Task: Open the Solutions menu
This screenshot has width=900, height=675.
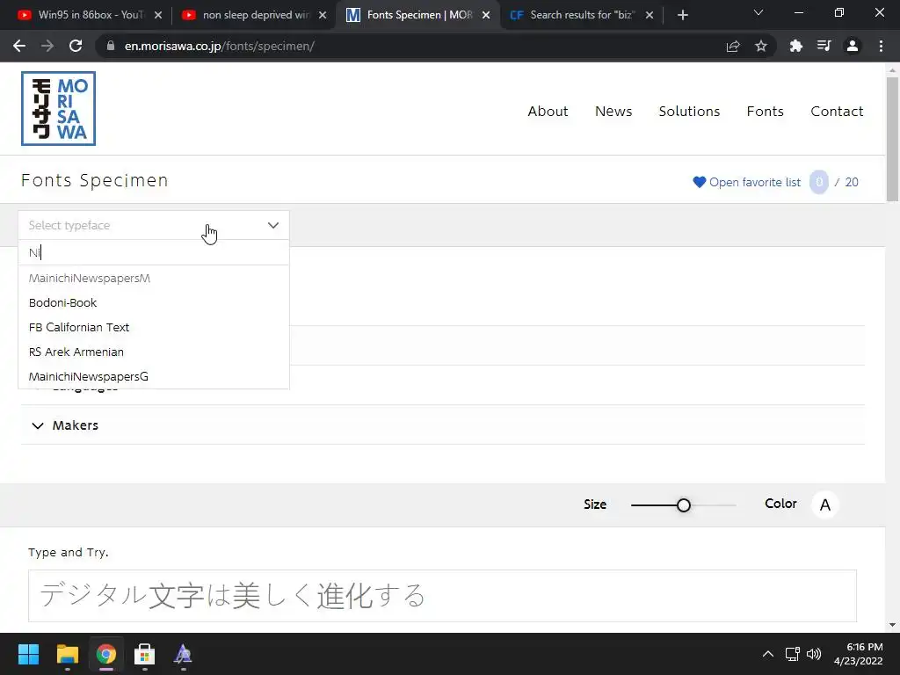Action: click(x=689, y=112)
